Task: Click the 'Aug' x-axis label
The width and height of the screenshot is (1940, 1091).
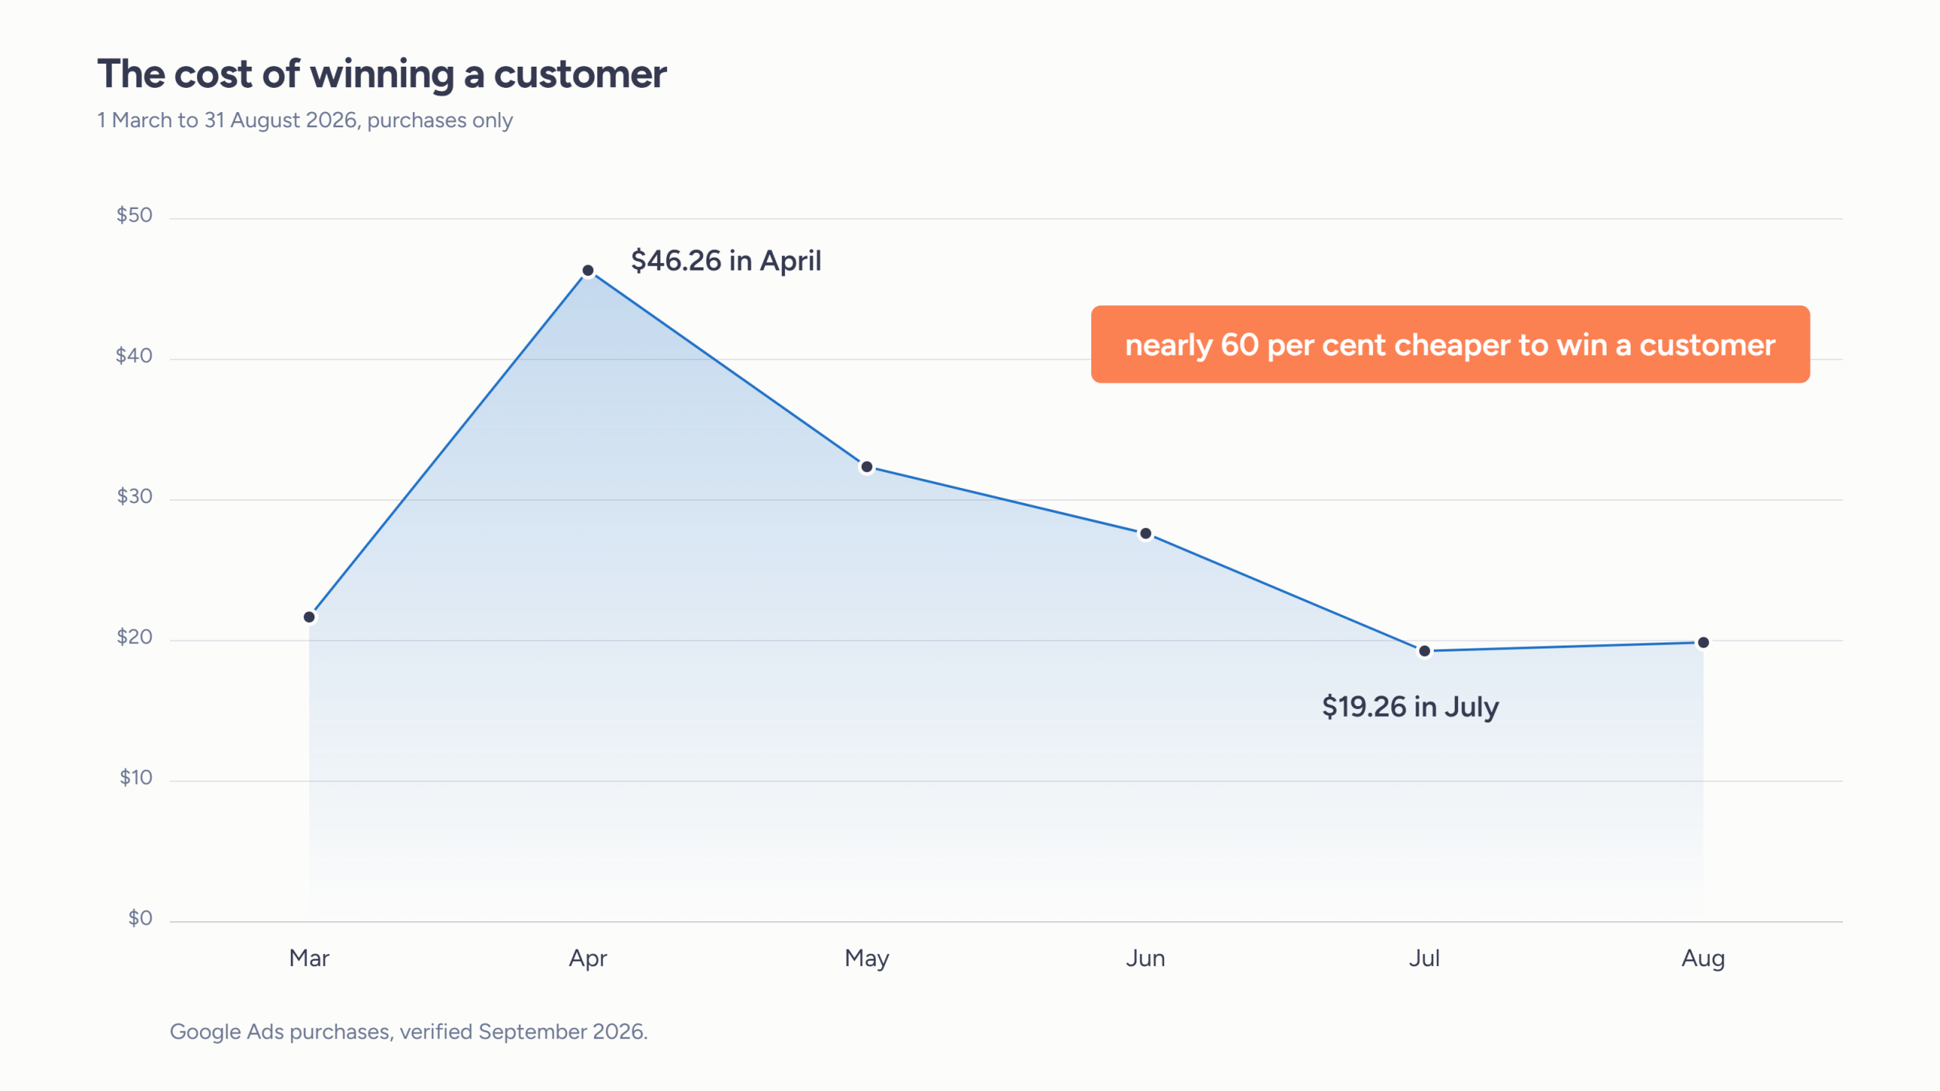Action: [x=1704, y=959]
